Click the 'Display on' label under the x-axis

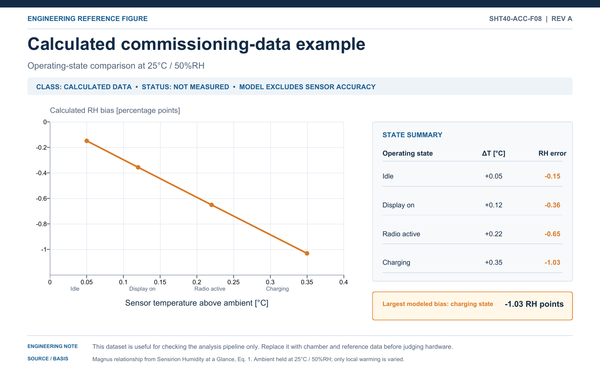point(142,289)
